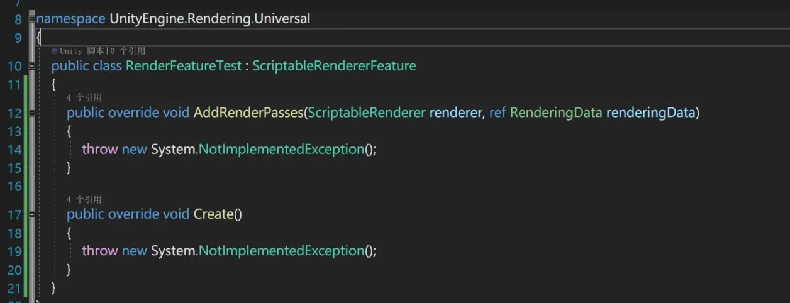
Task: Place cursor after the brace on line 9
Action: tap(42, 38)
